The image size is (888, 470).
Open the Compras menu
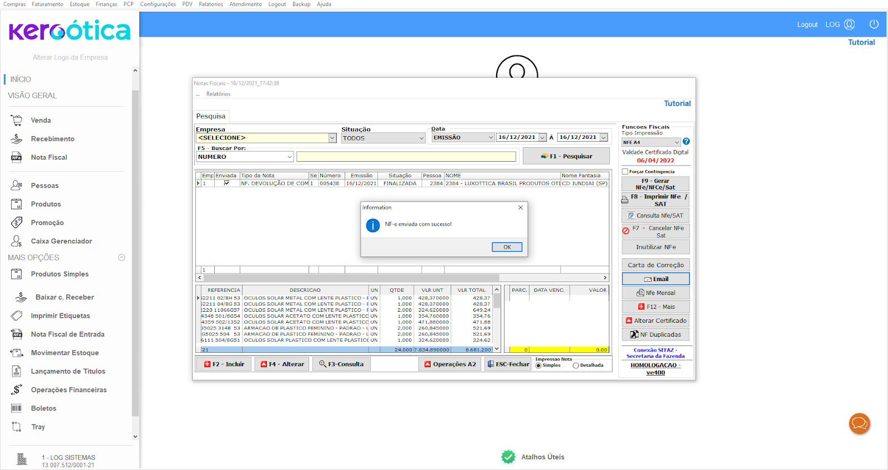14,4
